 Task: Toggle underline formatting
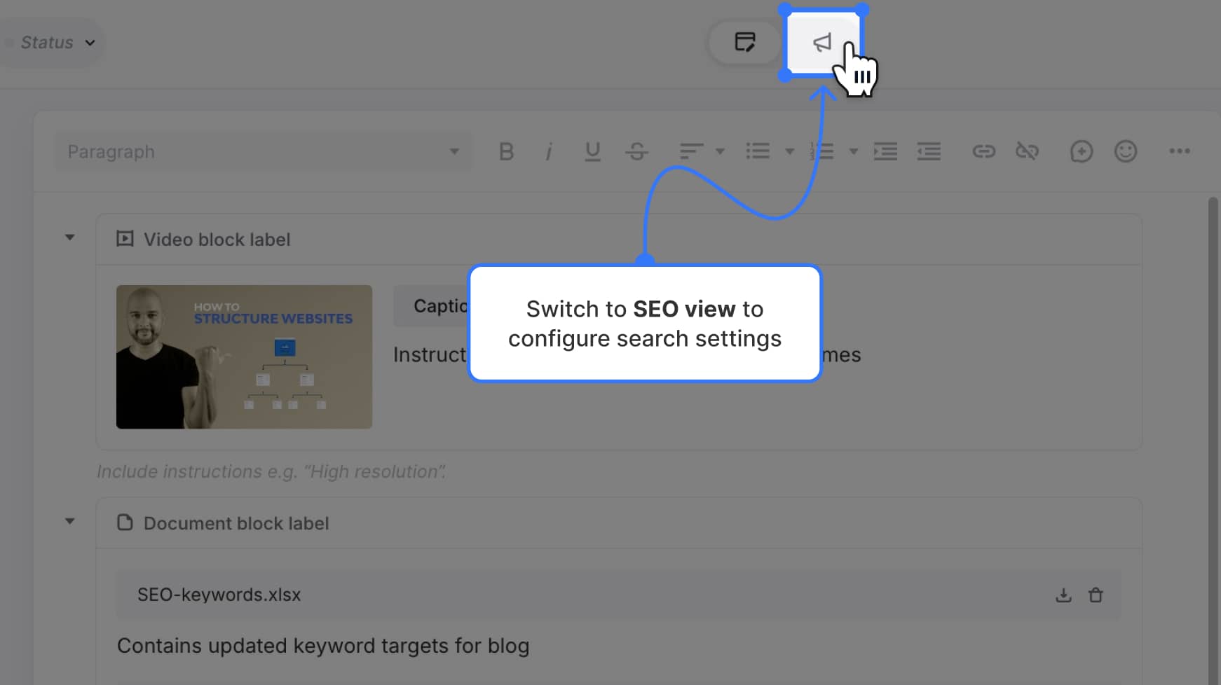592,151
